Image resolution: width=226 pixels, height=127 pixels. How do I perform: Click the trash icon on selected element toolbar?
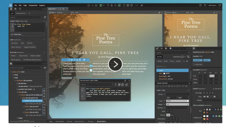tap(84, 60)
